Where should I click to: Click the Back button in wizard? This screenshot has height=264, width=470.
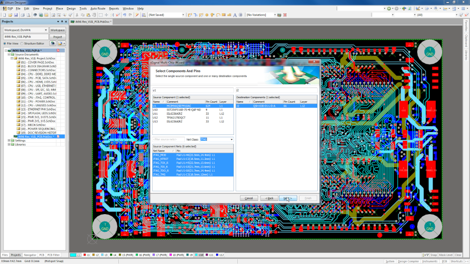click(269, 198)
